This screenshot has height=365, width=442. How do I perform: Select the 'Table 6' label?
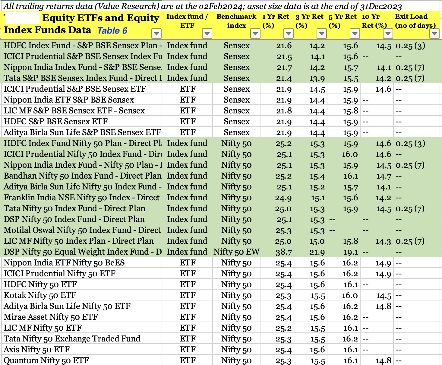click(112, 30)
